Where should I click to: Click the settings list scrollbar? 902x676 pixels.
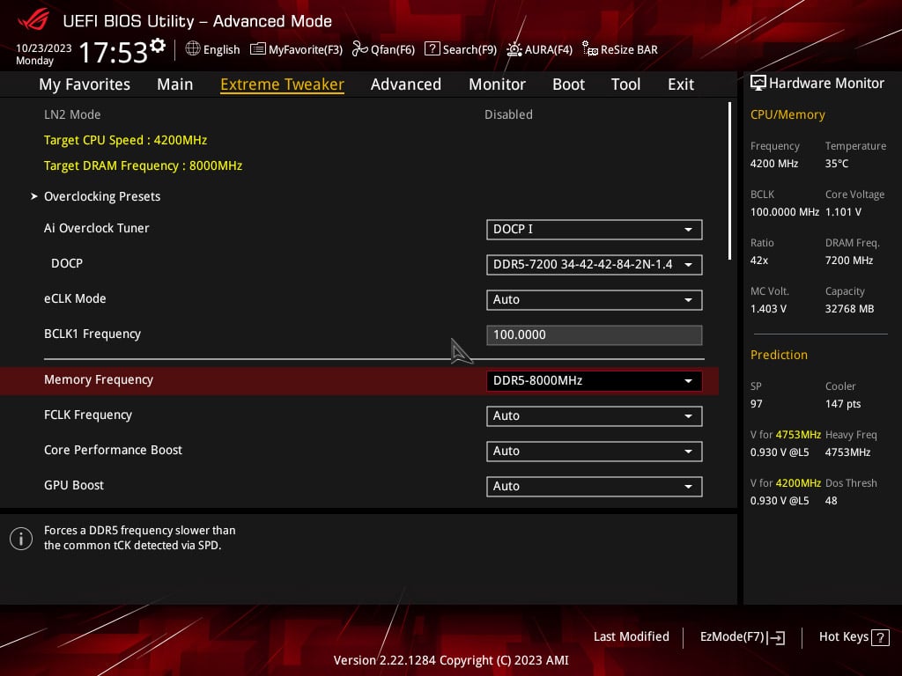pyautogui.click(x=729, y=181)
